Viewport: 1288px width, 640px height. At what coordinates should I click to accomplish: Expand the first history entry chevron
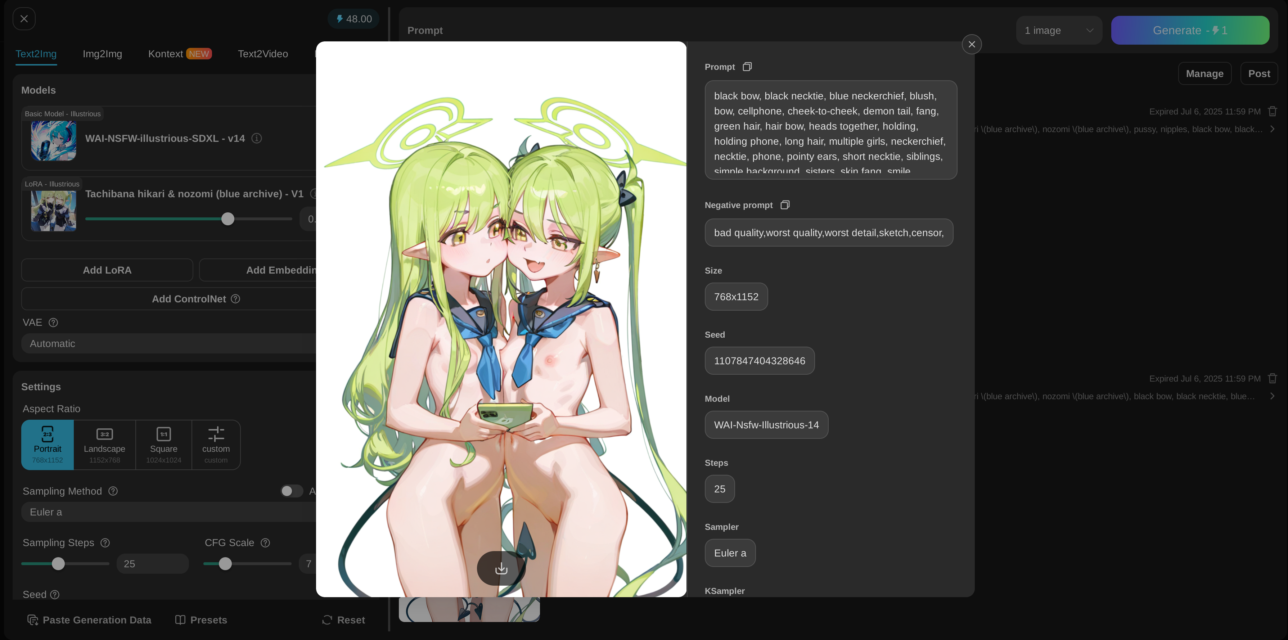point(1273,130)
